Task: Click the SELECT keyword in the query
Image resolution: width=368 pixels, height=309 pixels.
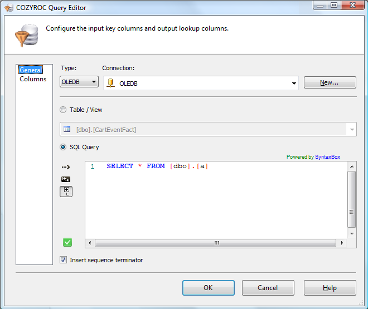Action: tap(120, 166)
